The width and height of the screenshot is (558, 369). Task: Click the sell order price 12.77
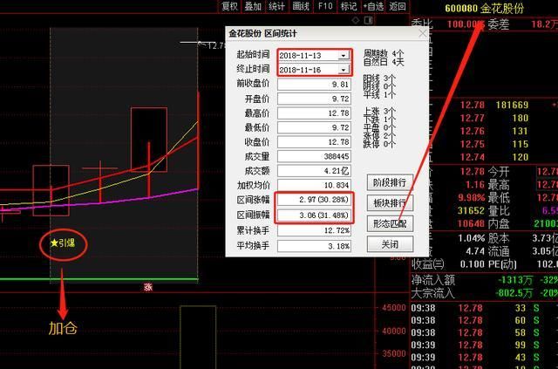473,118
